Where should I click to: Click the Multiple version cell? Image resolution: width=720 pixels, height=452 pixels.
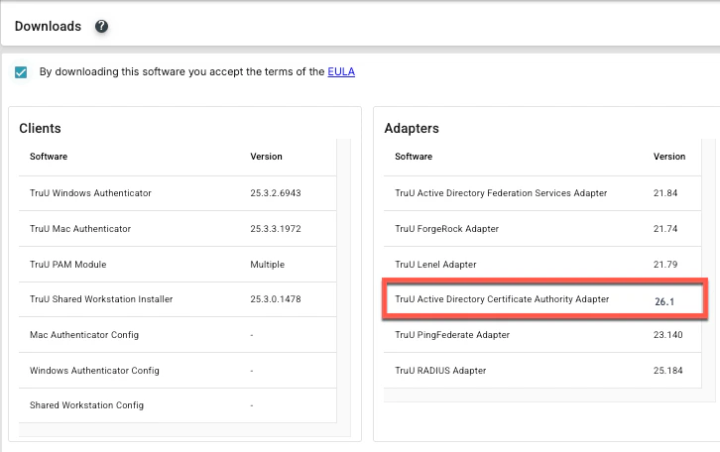click(267, 265)
